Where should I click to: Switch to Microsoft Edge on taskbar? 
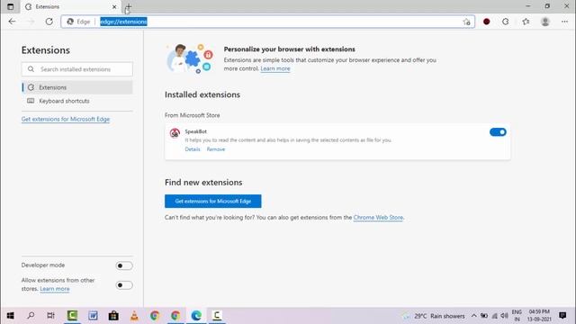coord(196,316)
